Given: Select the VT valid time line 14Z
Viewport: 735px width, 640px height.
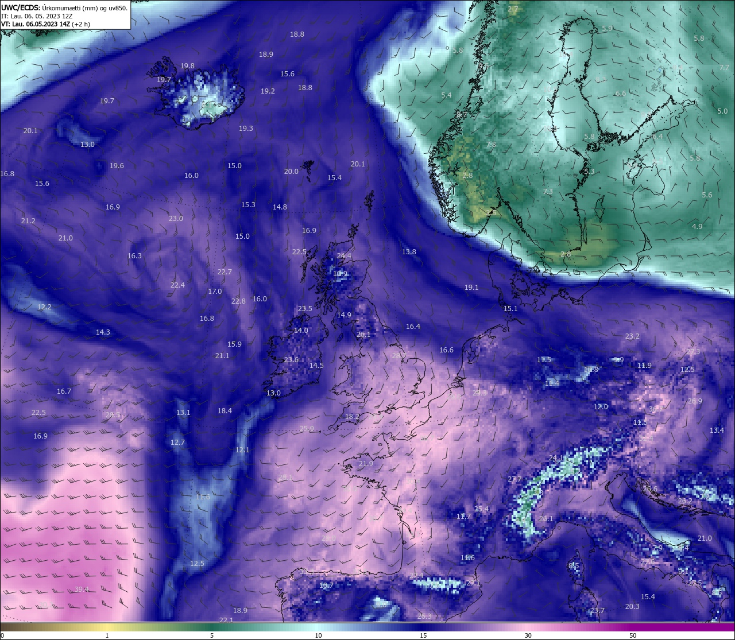Looking at the screenshot, I should pyautogui.click(x=45, y=24).
